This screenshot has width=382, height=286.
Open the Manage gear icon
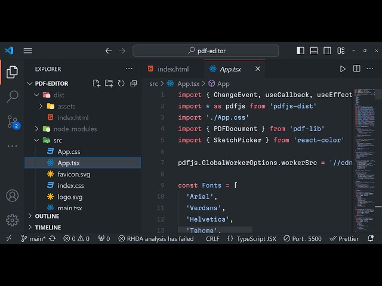(12, 220)
